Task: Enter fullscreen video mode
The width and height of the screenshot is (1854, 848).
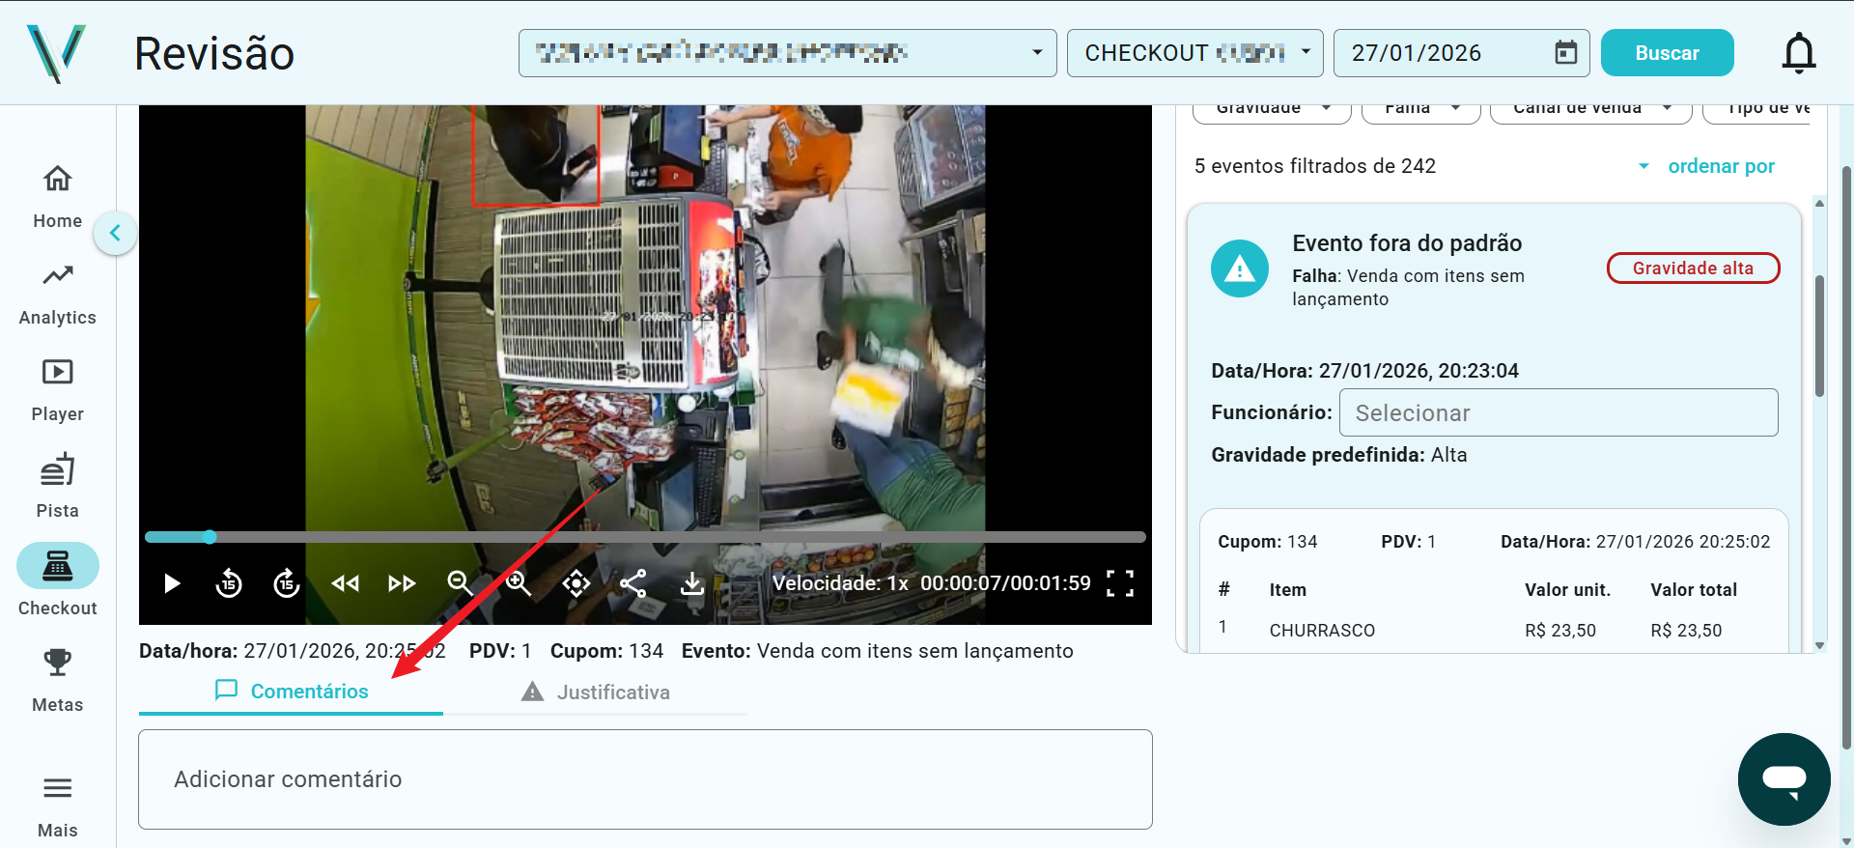Action: pyautogui.click(x=1119, y=583)
